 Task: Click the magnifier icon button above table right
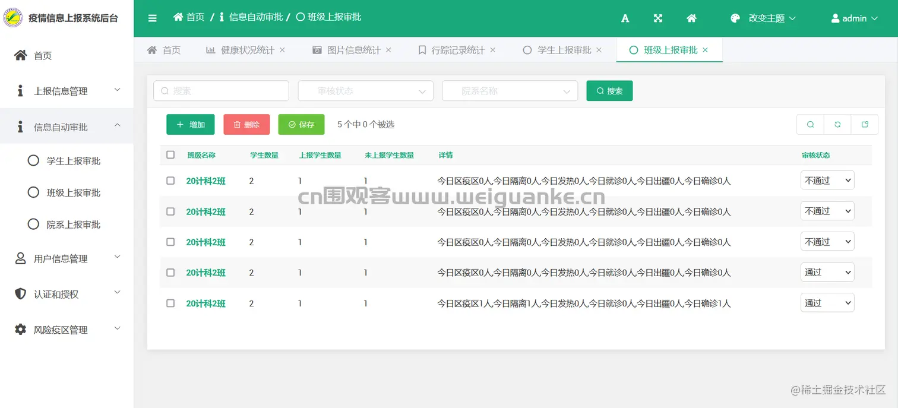[x=810, y=124]
